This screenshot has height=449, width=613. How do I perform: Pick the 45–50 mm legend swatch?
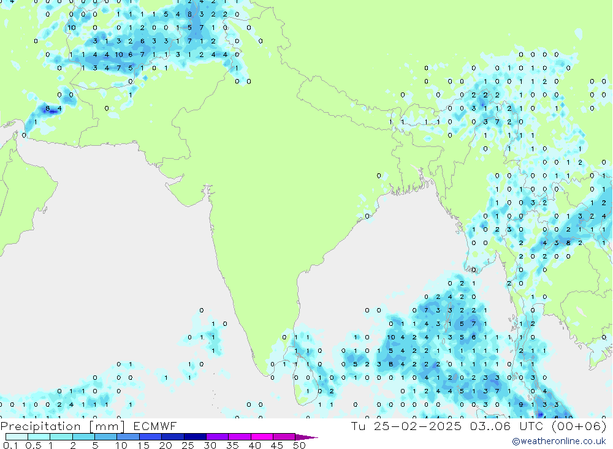(284, 437)
